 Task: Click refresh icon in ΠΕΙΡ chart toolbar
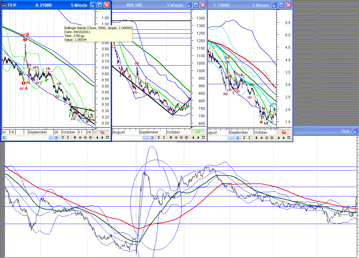pyautogui.click(x=63, y=137)
